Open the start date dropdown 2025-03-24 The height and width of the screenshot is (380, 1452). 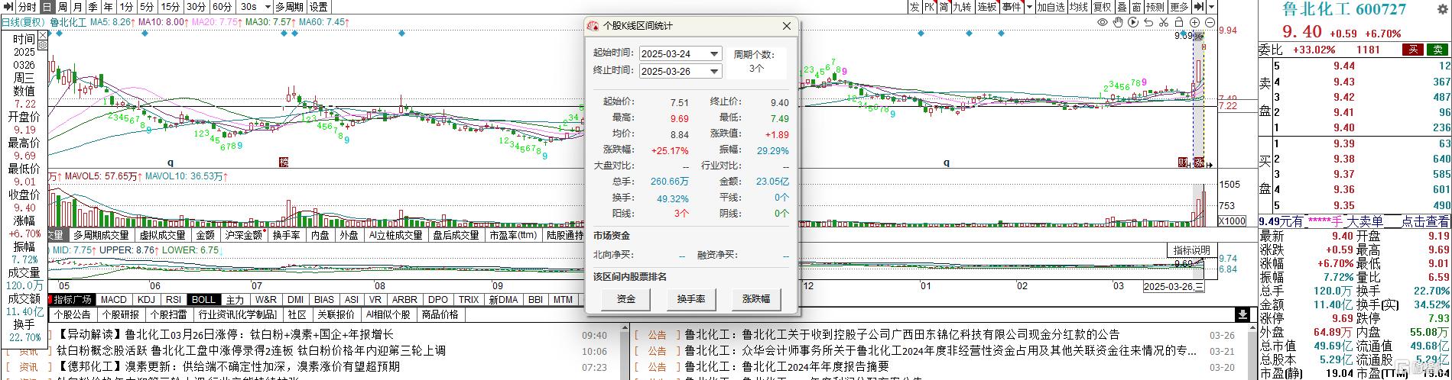coord(714,53)
